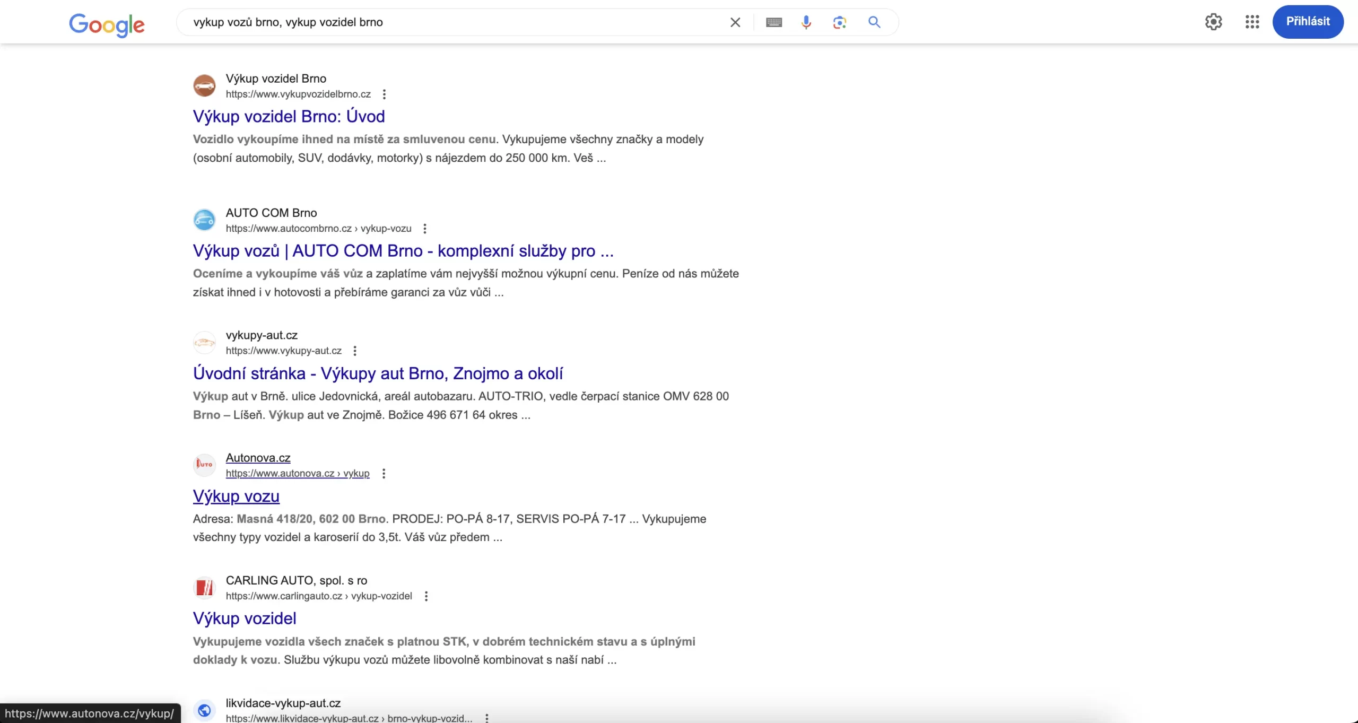The image size is (1358, 723).
Task: Click the Přihlásit sign-in button
Action: (1308, 22)
